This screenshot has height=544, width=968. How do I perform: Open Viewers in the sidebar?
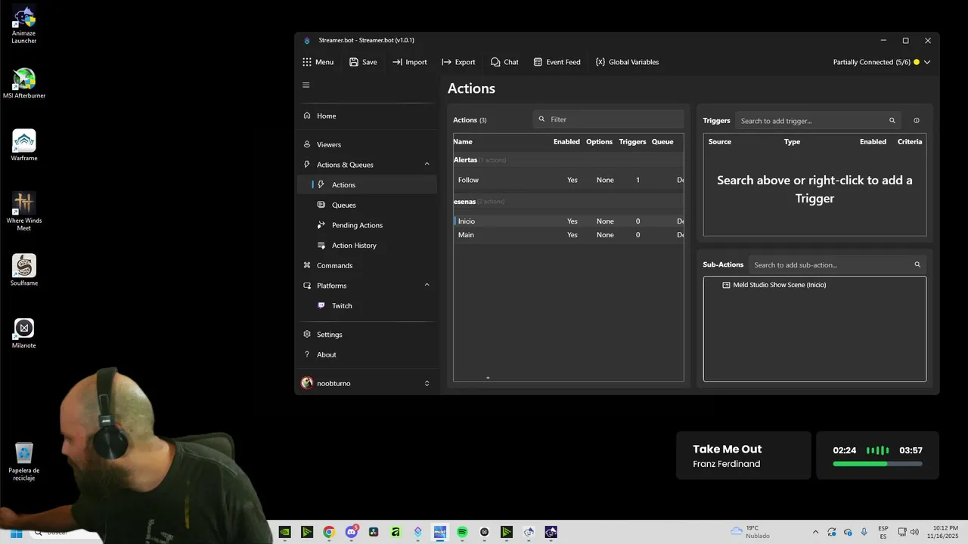(366, 144)
